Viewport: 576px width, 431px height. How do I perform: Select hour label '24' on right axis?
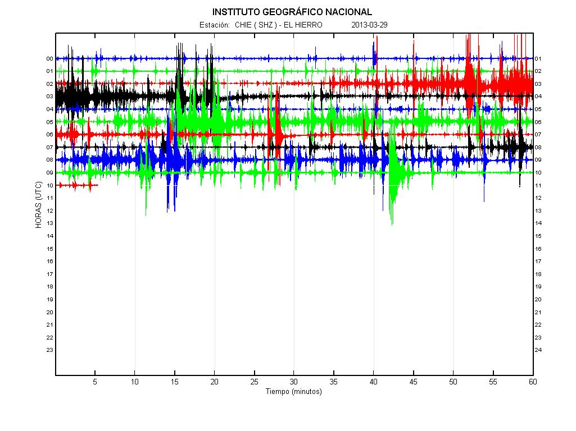tap(538, 350)
